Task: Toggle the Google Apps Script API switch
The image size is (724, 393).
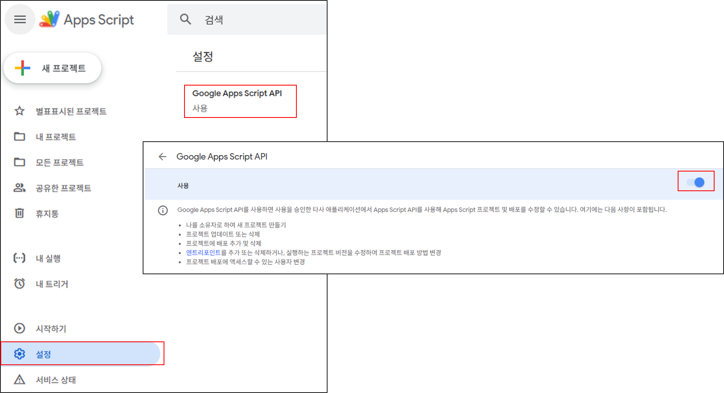Action: pyautogui.click(x=696, y=182)
